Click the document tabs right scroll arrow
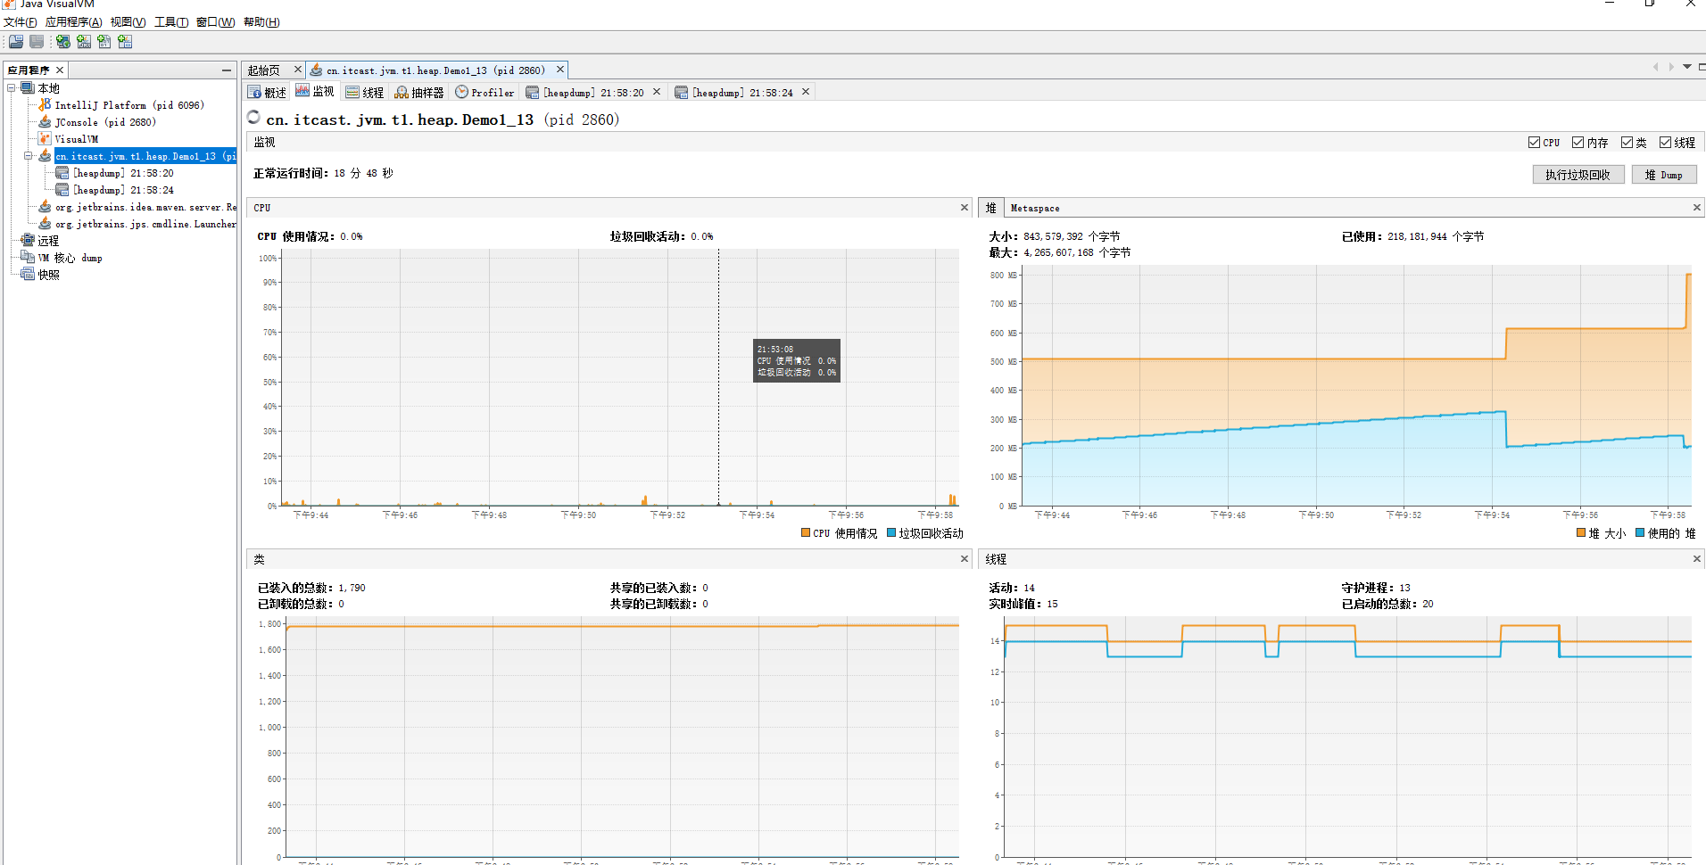Image resolution: width=1706 pixels, height=865 pixels. coord(1671,67)
